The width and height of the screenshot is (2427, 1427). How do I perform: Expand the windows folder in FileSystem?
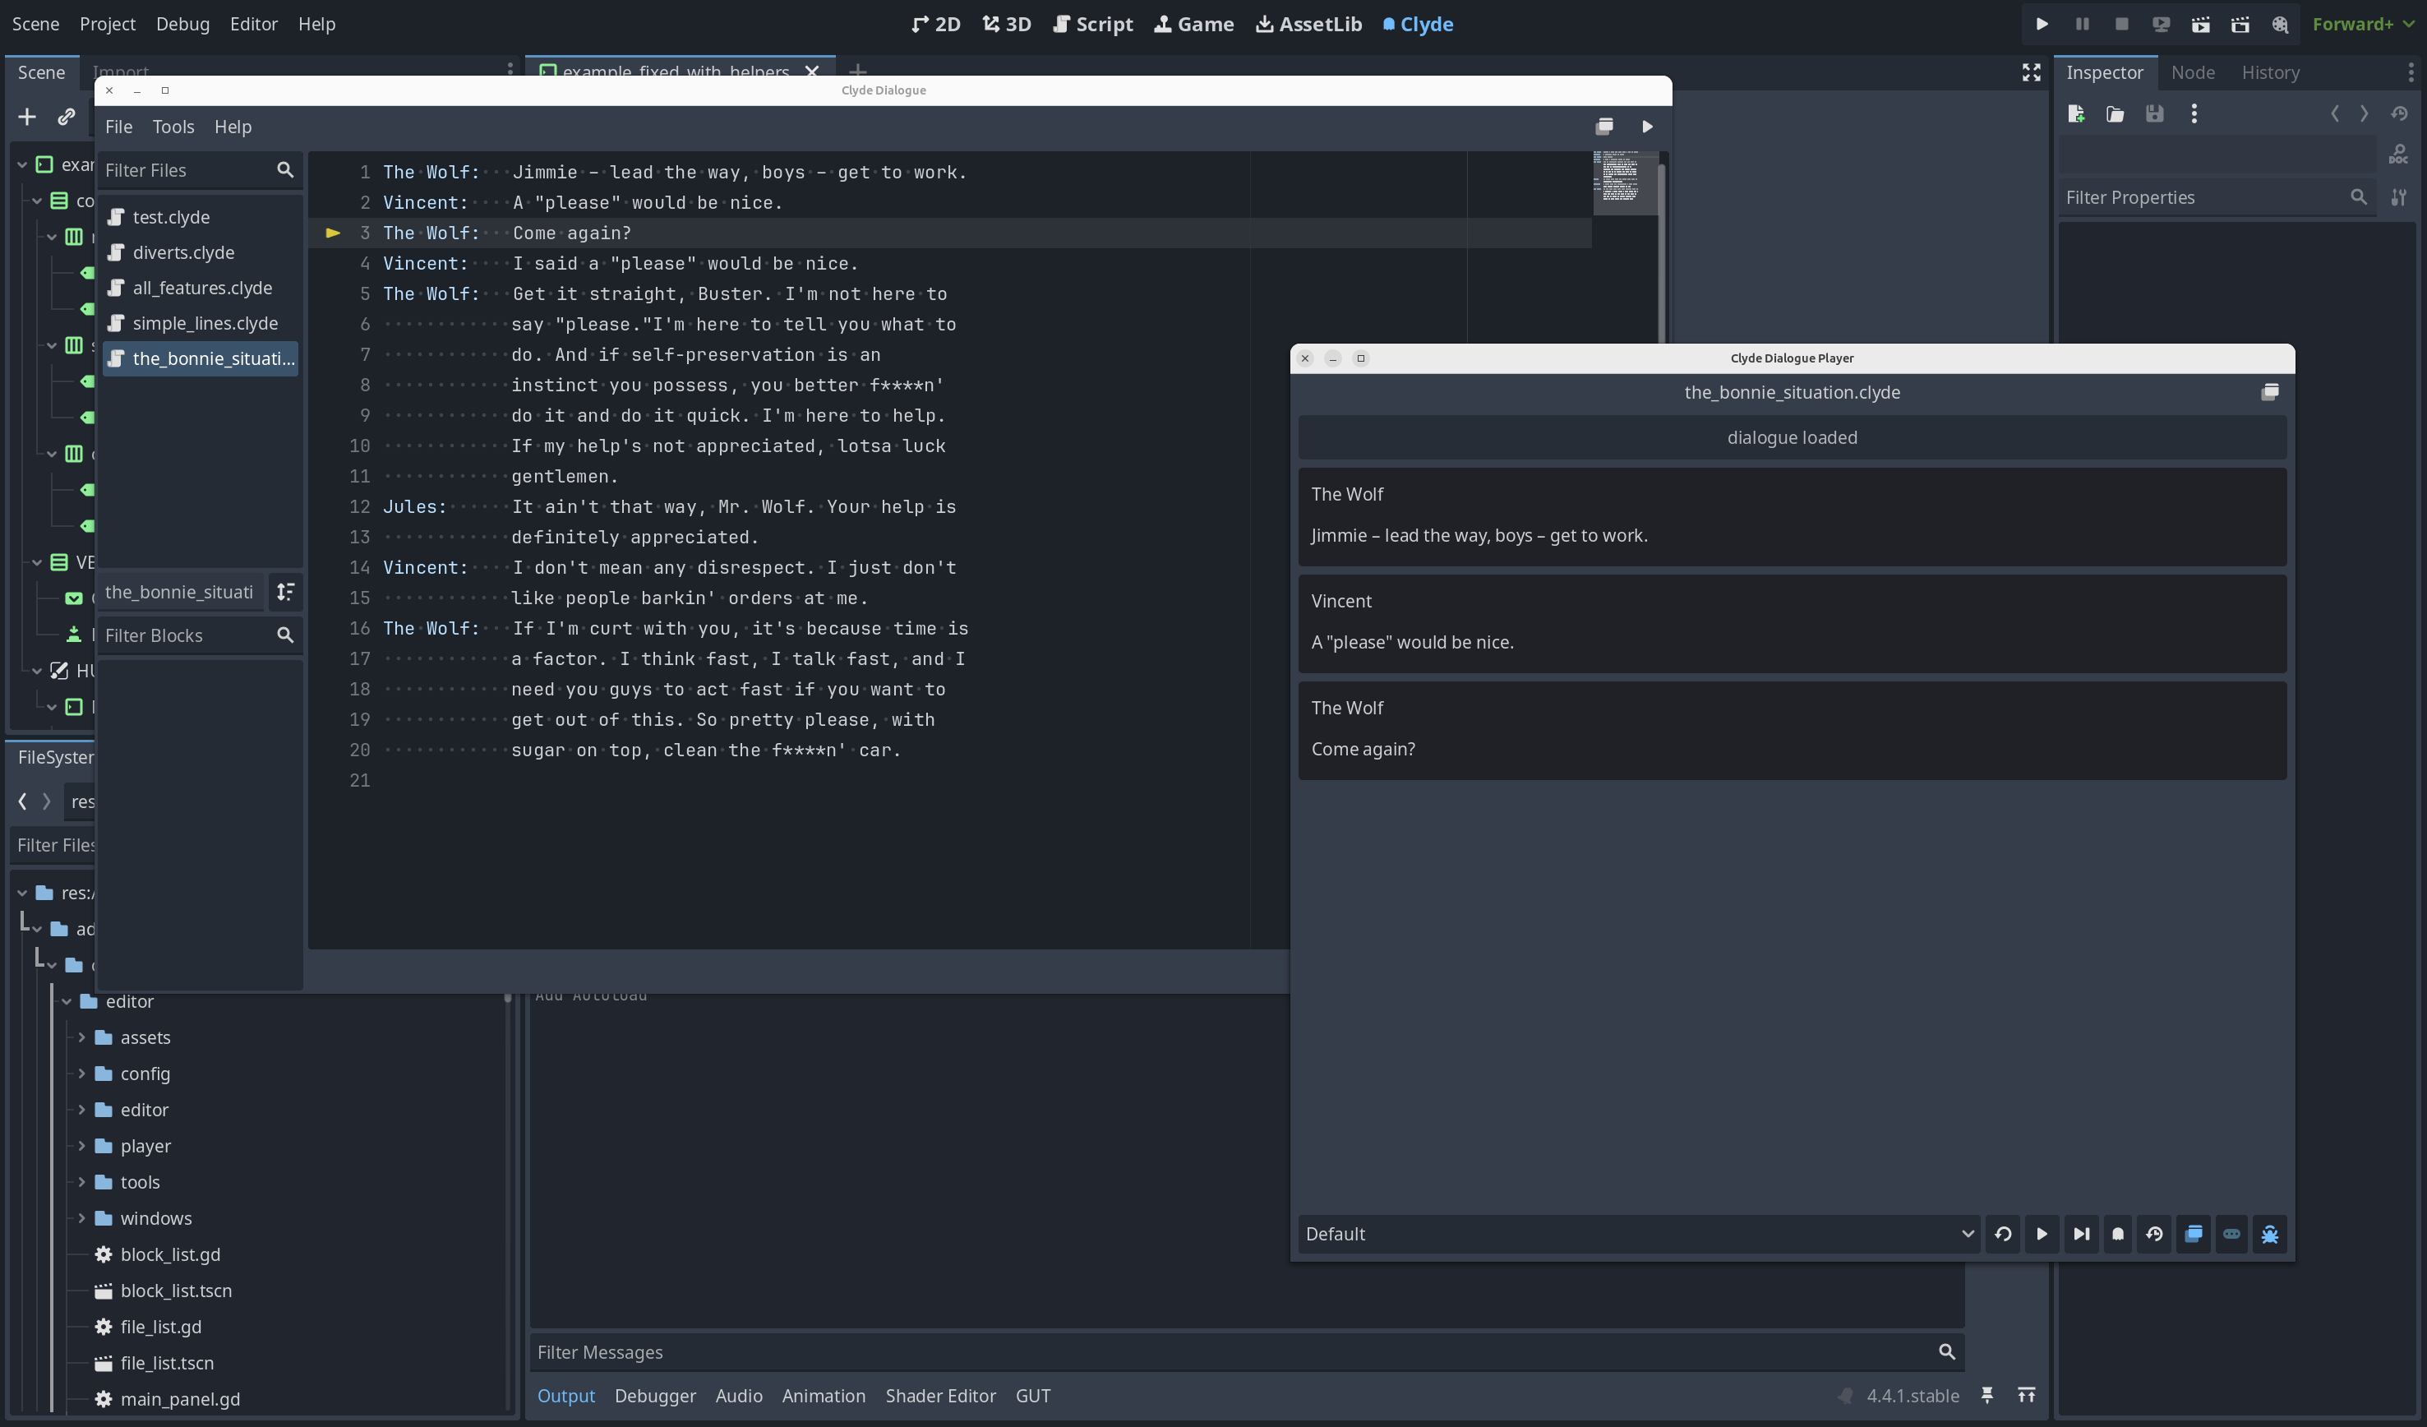tap(82, 1218)
